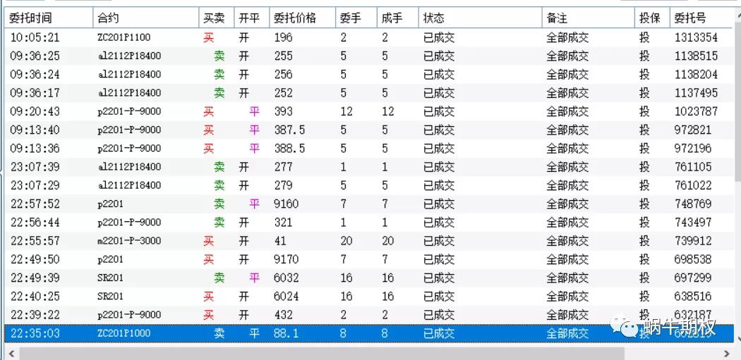Click the 委手 column header

(x=350, y=18)
